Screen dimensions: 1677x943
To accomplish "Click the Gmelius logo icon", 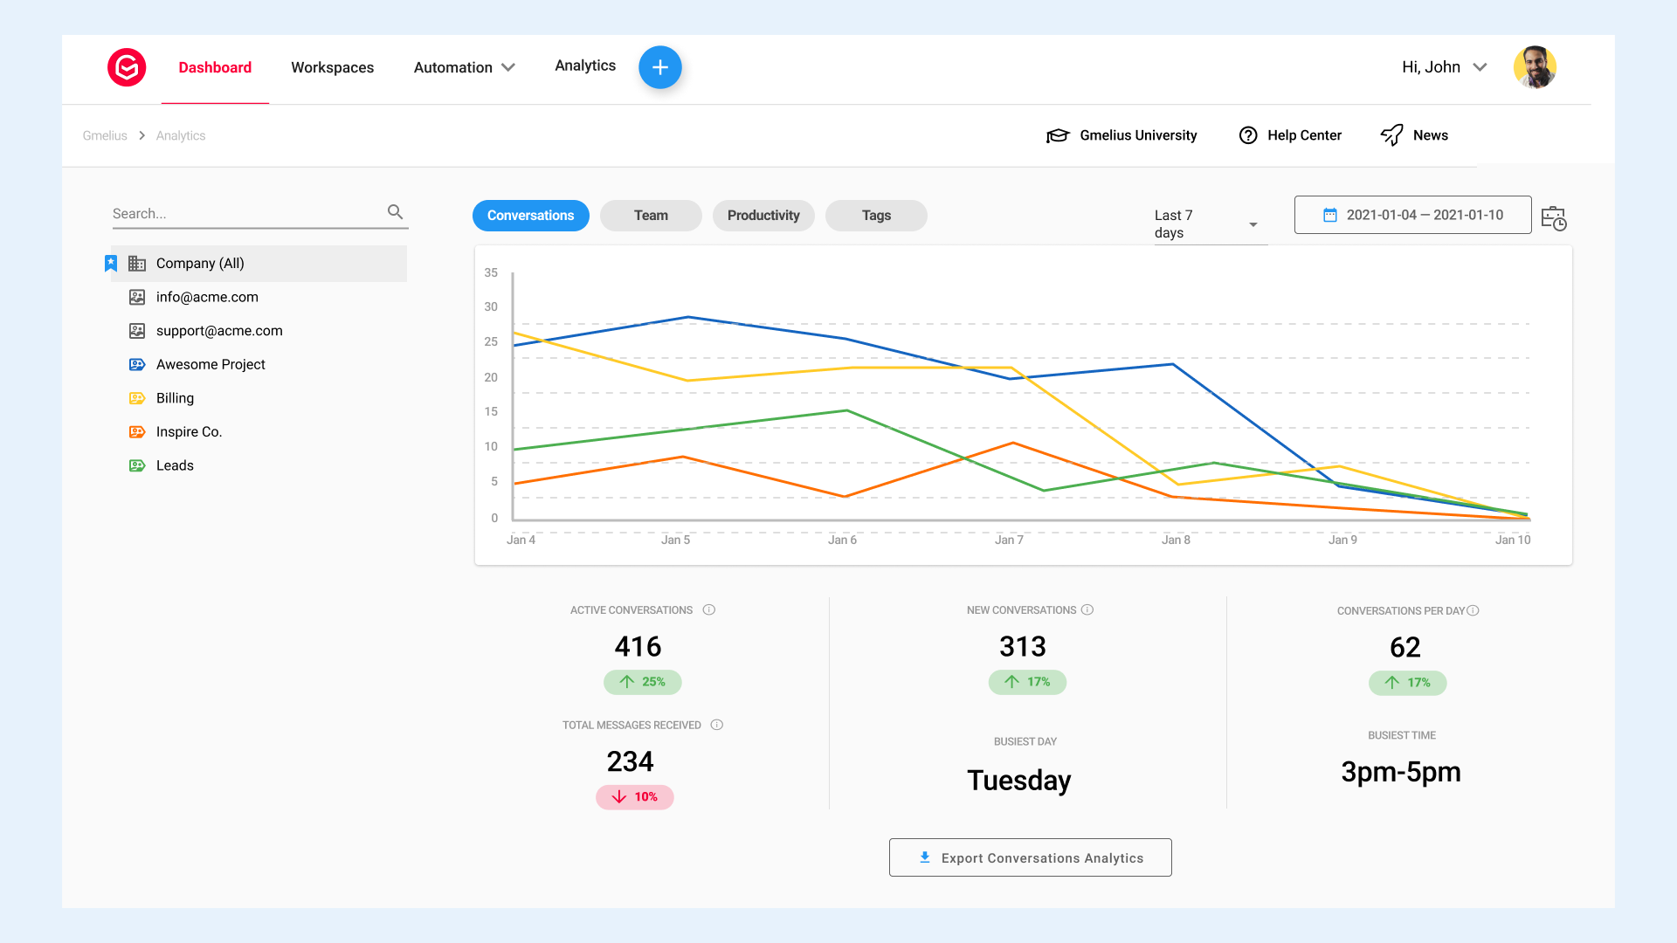I will [127, 67].
